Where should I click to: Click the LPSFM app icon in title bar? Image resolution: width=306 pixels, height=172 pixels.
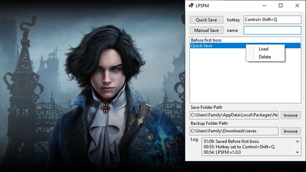click(191, 6)
